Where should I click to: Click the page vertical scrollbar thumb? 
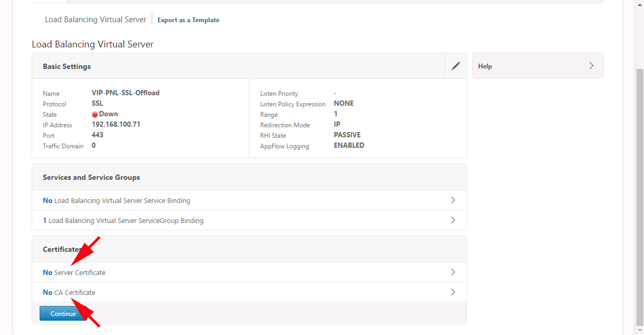(640, 197)
